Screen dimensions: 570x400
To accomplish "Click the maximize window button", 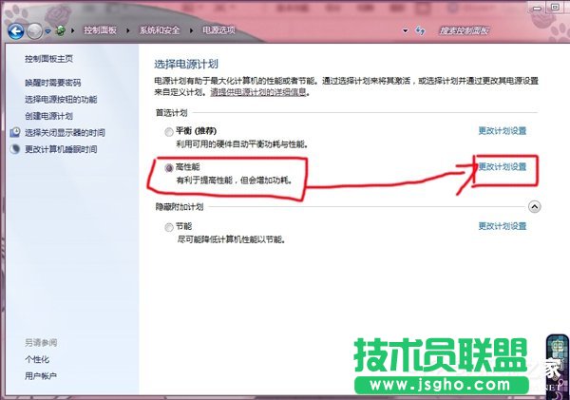I will 555,8.
